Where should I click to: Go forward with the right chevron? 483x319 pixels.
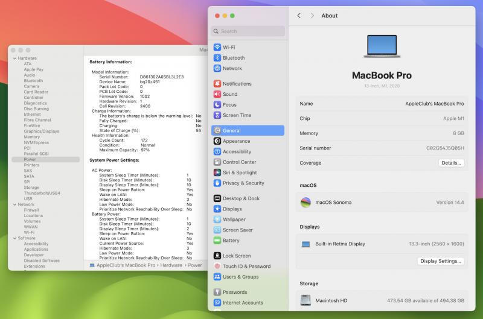point(312,16)
